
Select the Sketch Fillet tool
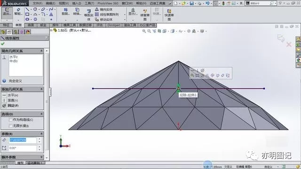43,14
